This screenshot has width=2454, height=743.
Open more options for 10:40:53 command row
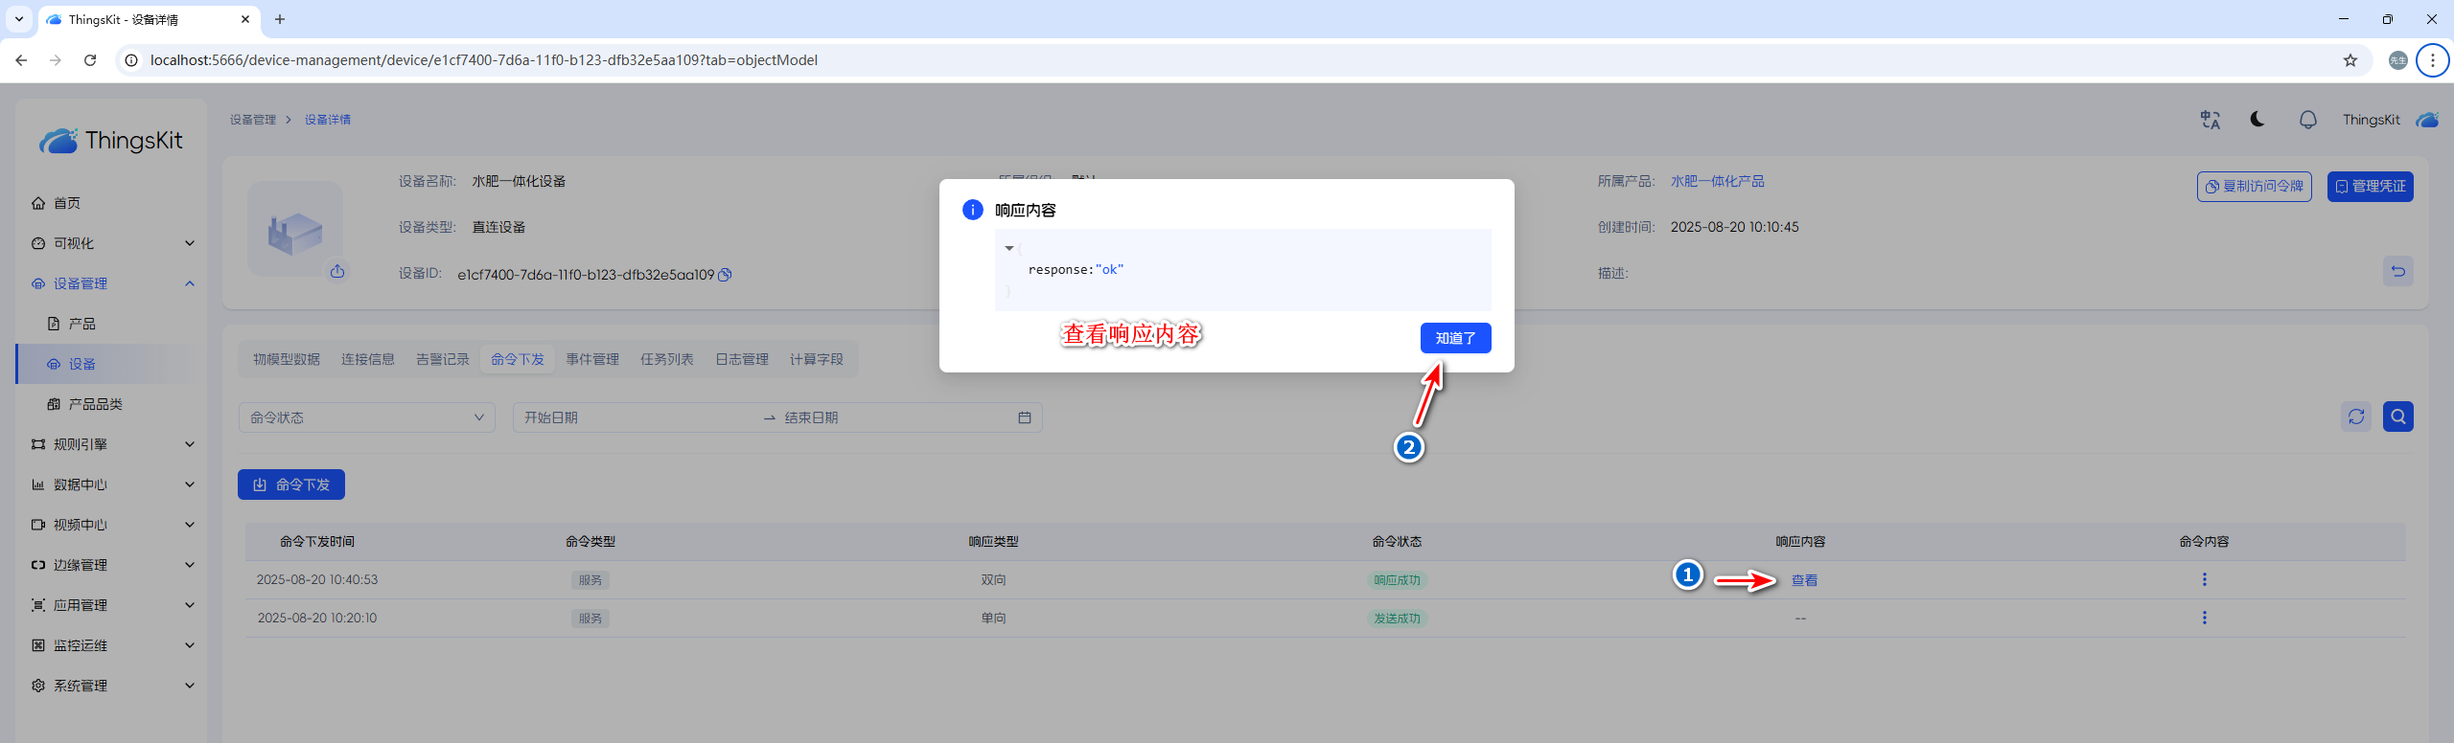[x=2204, y=579]
